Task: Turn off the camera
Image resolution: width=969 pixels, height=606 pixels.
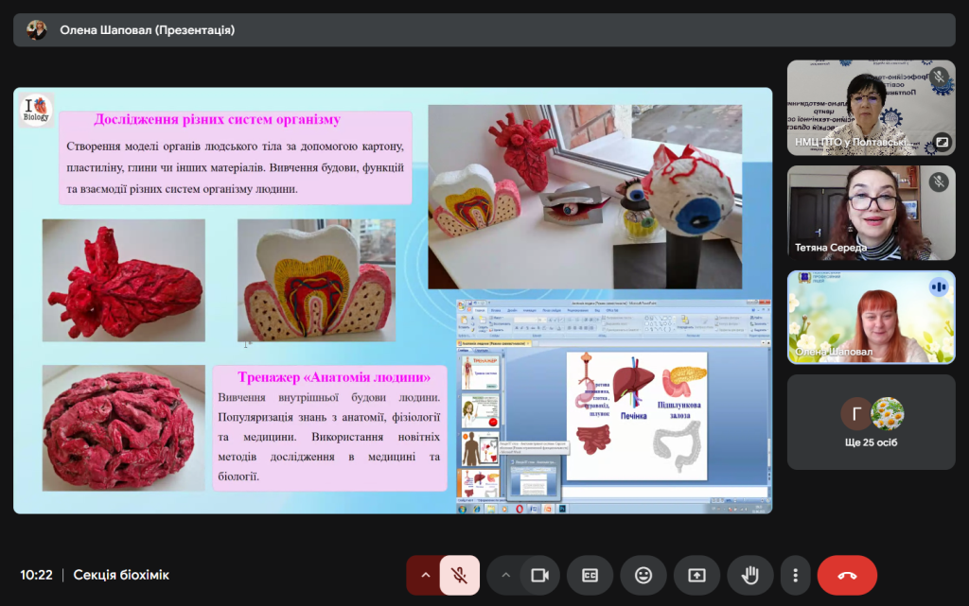Action: 540,575
